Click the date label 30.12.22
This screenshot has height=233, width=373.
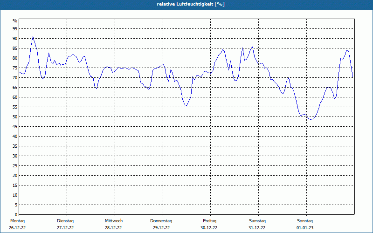click(209, 228)
